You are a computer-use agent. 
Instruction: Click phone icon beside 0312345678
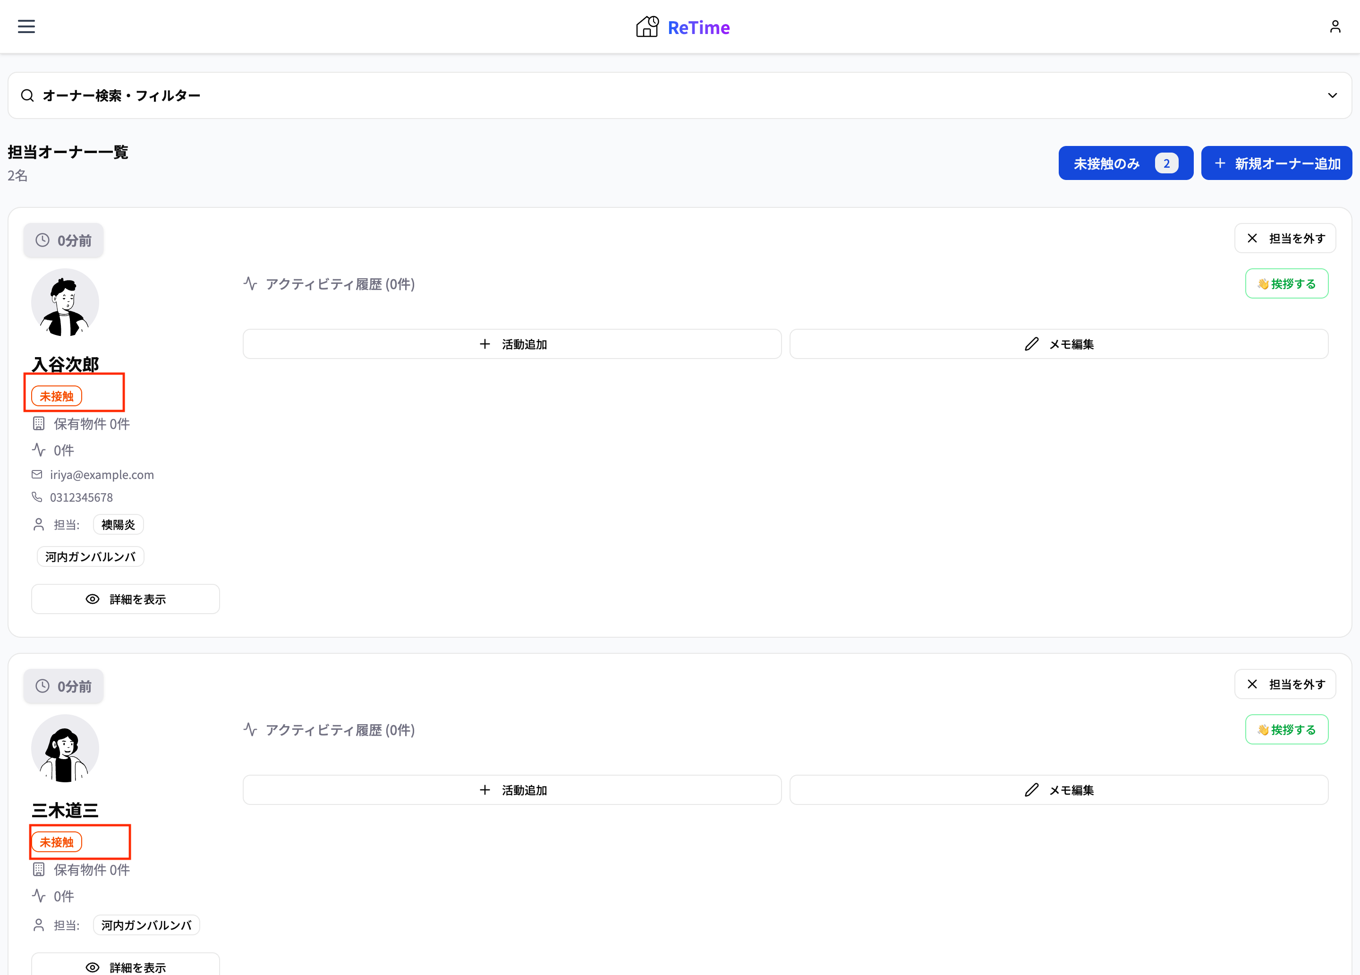36,497
